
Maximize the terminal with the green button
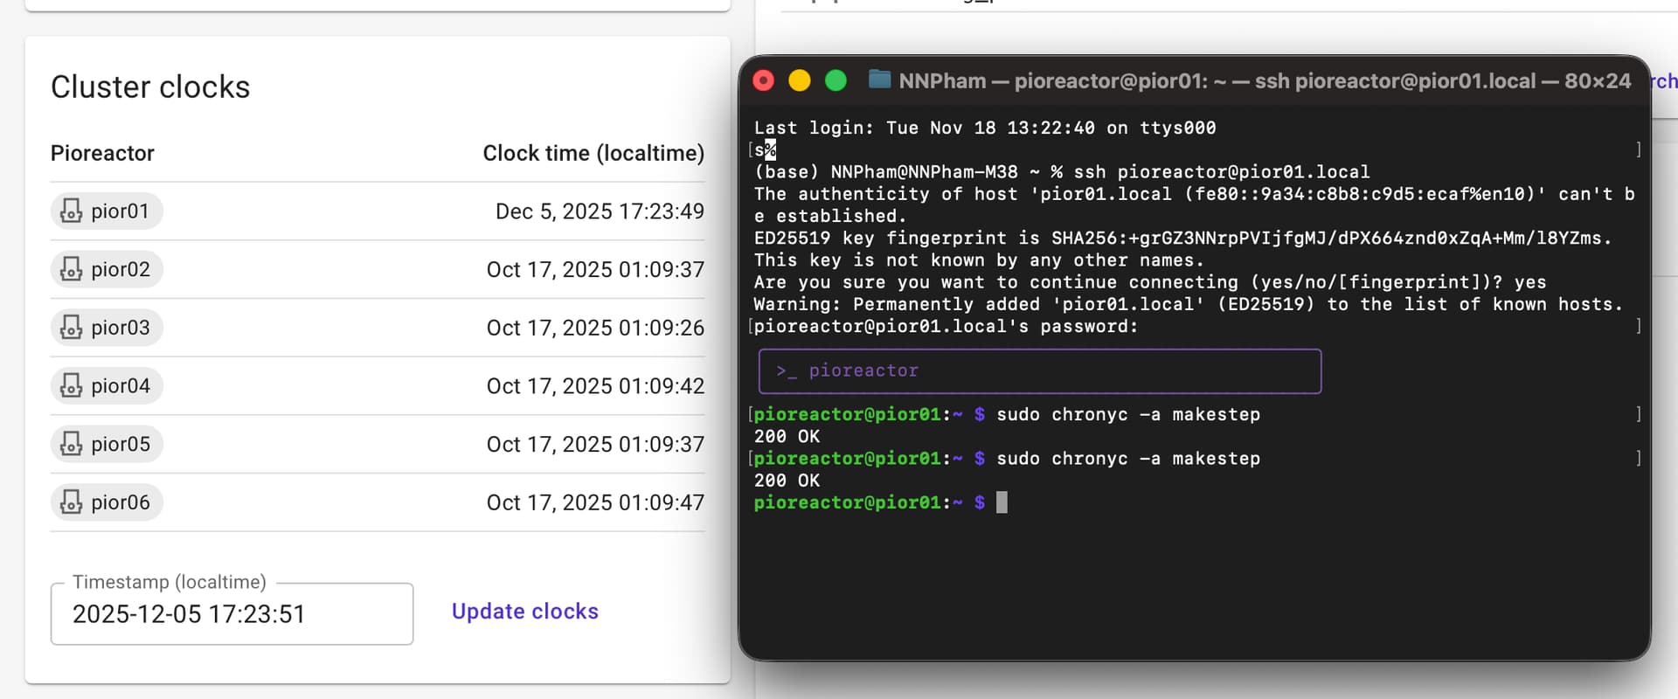pos(836,80)
